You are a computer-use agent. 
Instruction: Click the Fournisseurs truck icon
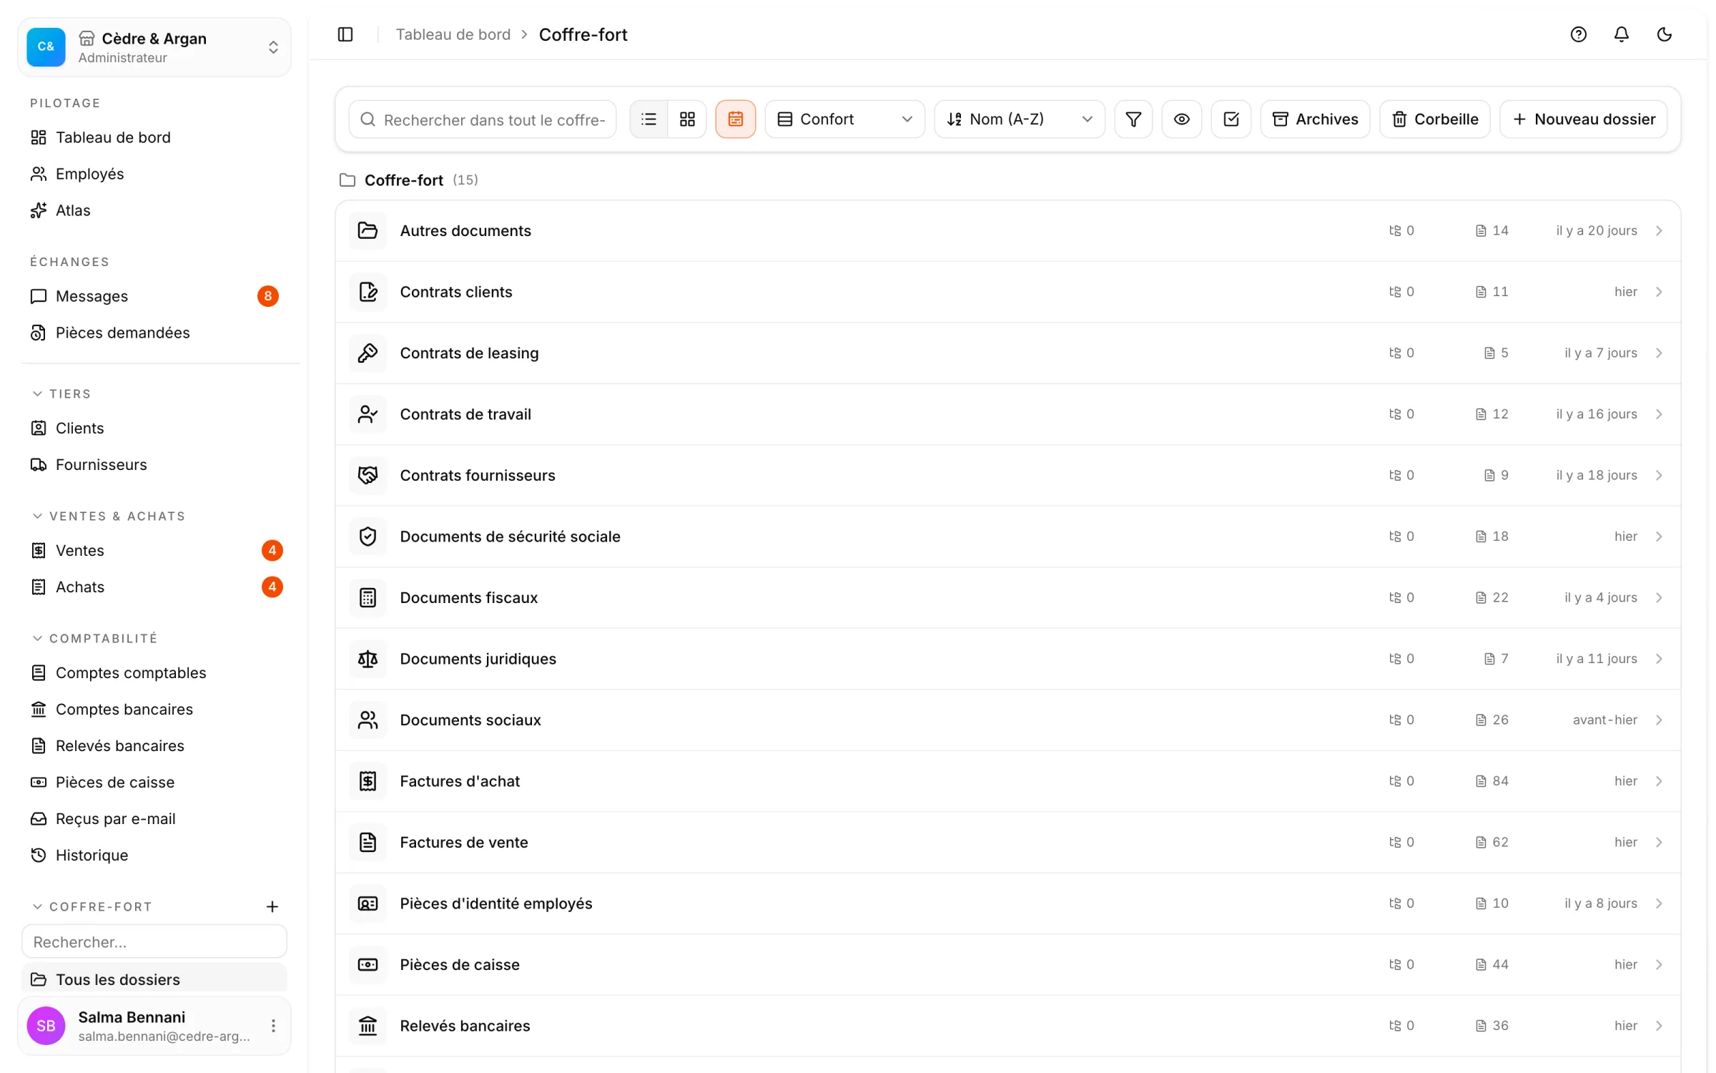point(39,464)
